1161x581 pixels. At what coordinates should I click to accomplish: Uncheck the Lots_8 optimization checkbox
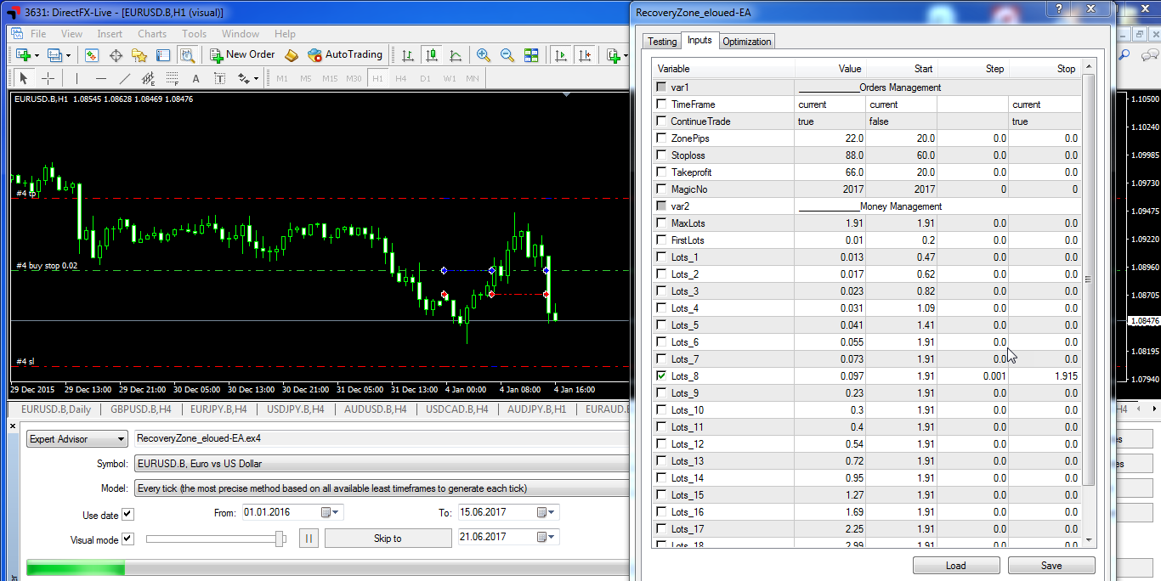coord(661,375)
